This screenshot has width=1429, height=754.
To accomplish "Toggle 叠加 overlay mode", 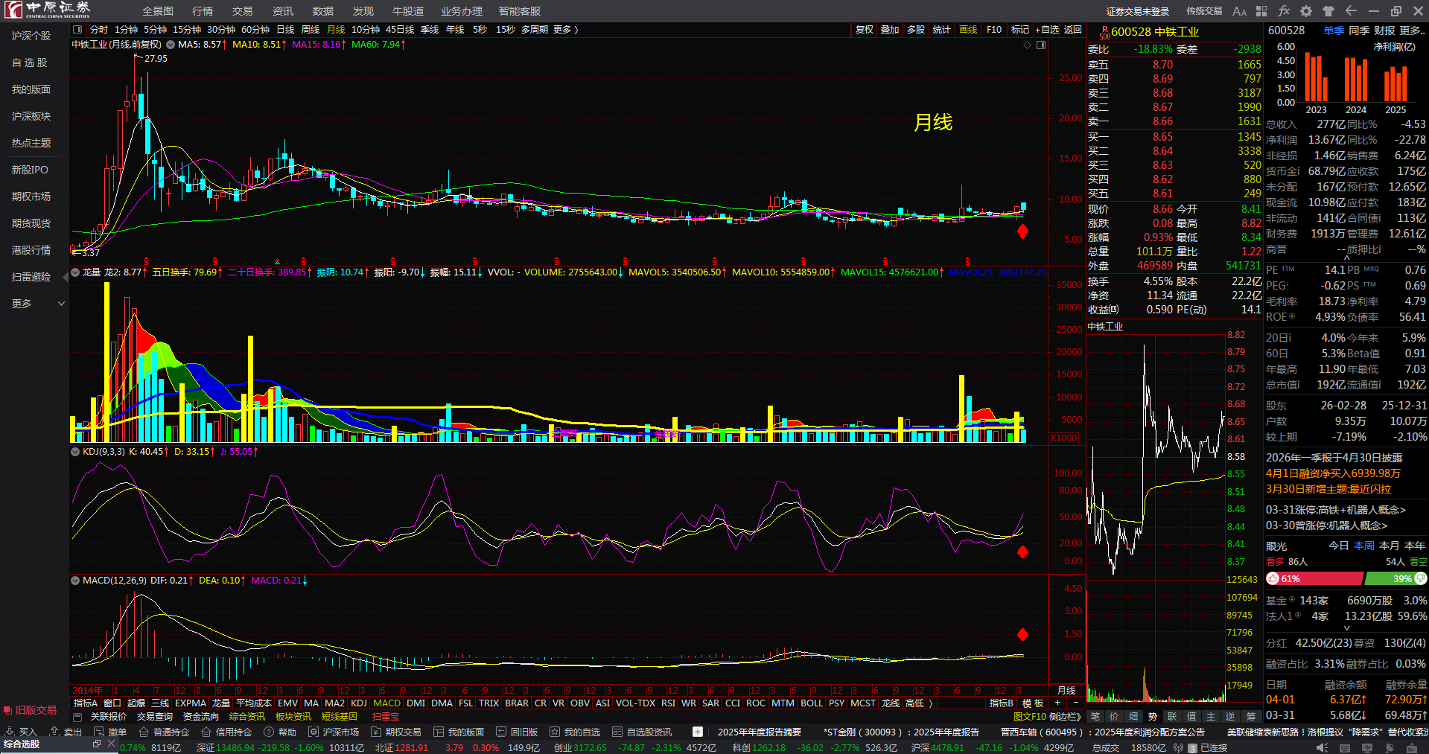I will click(890, 30).
